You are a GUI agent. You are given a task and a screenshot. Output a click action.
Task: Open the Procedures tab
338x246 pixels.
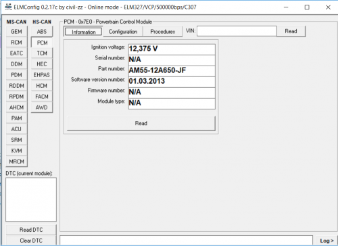click(163, 32)
